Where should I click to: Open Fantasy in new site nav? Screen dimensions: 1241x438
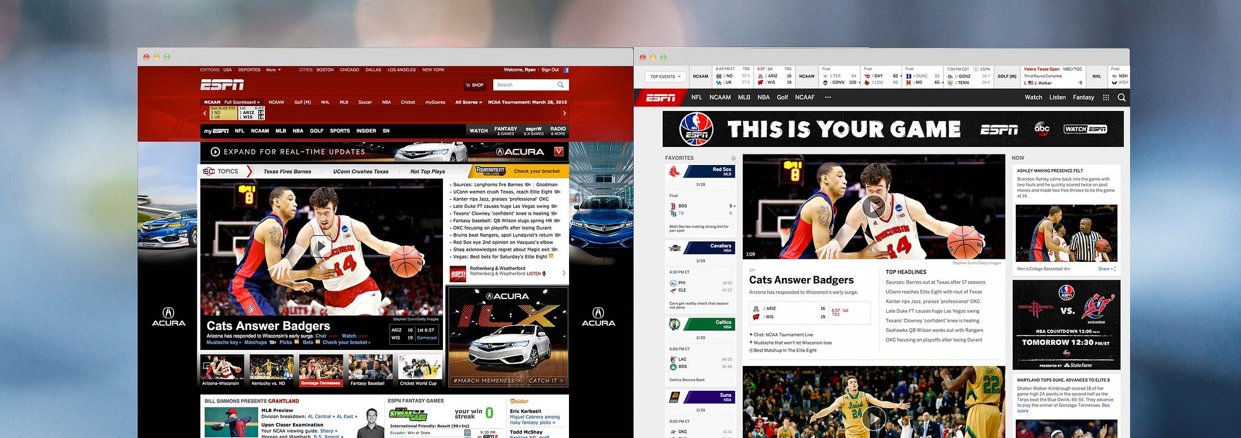[x=1083, y=97]
